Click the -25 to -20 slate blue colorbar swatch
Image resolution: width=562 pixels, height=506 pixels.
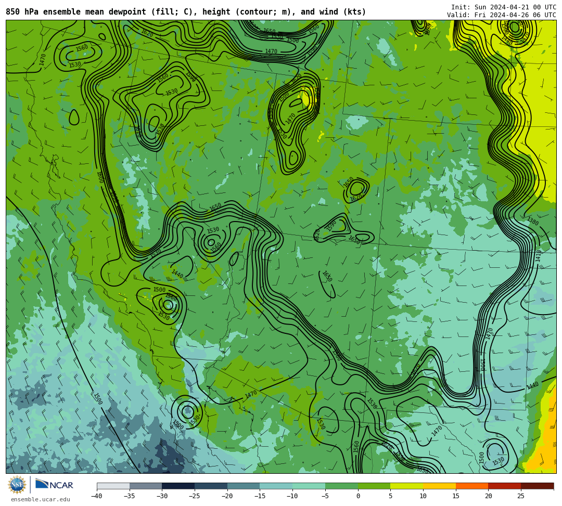tap(211, 486)
